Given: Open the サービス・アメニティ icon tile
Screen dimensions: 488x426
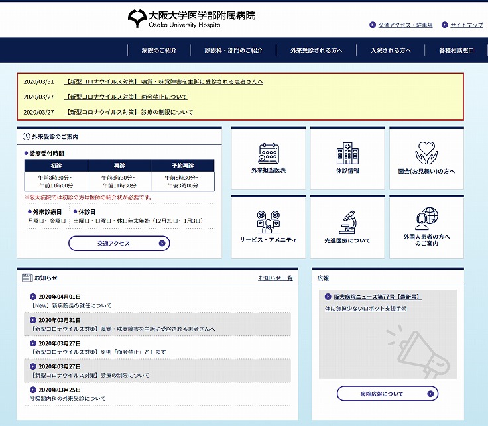Looking at the screenshot, I should [x=269, y=223].
